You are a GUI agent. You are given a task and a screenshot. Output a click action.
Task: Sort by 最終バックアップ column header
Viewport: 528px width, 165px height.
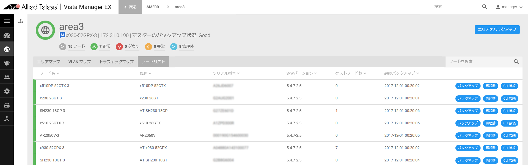[x=402, y=73]
